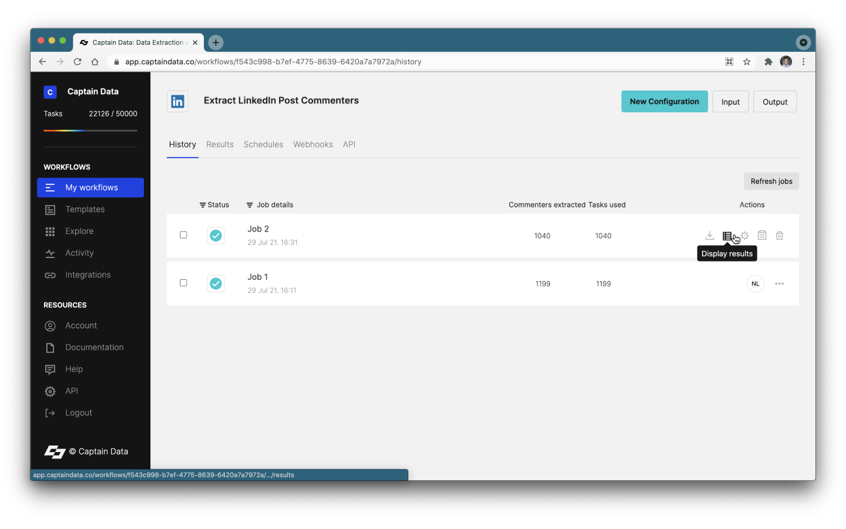The width and height of the screenshot is (846, 529).
Task: Click the Documentation page icon
Action: click(x=51, y=348)
